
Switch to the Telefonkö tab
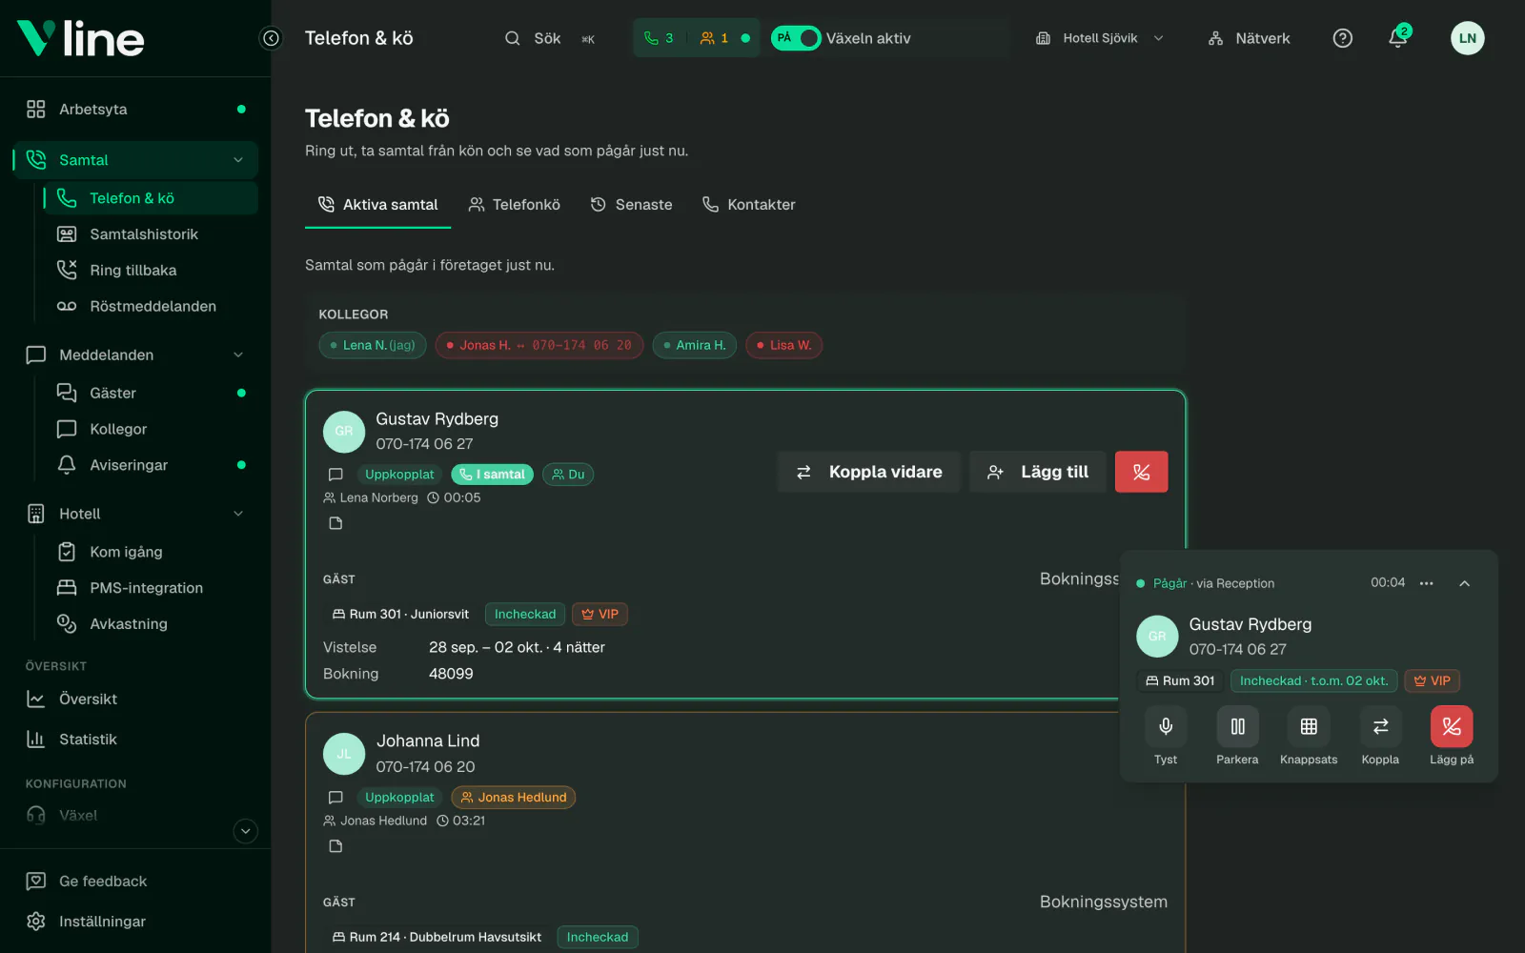515,205
